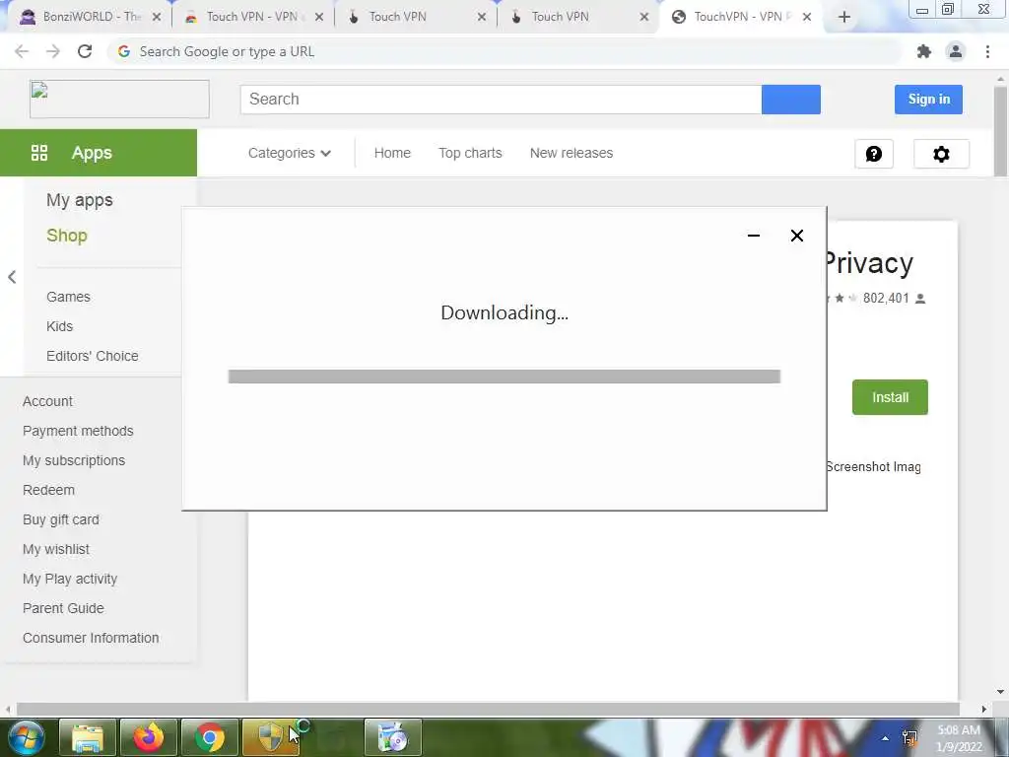Open File Explorer from taskbar
Screen dimensions: 1009x757
tap(88, 737)
